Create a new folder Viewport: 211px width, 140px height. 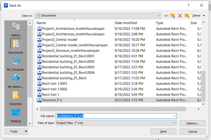pos(187,16)
